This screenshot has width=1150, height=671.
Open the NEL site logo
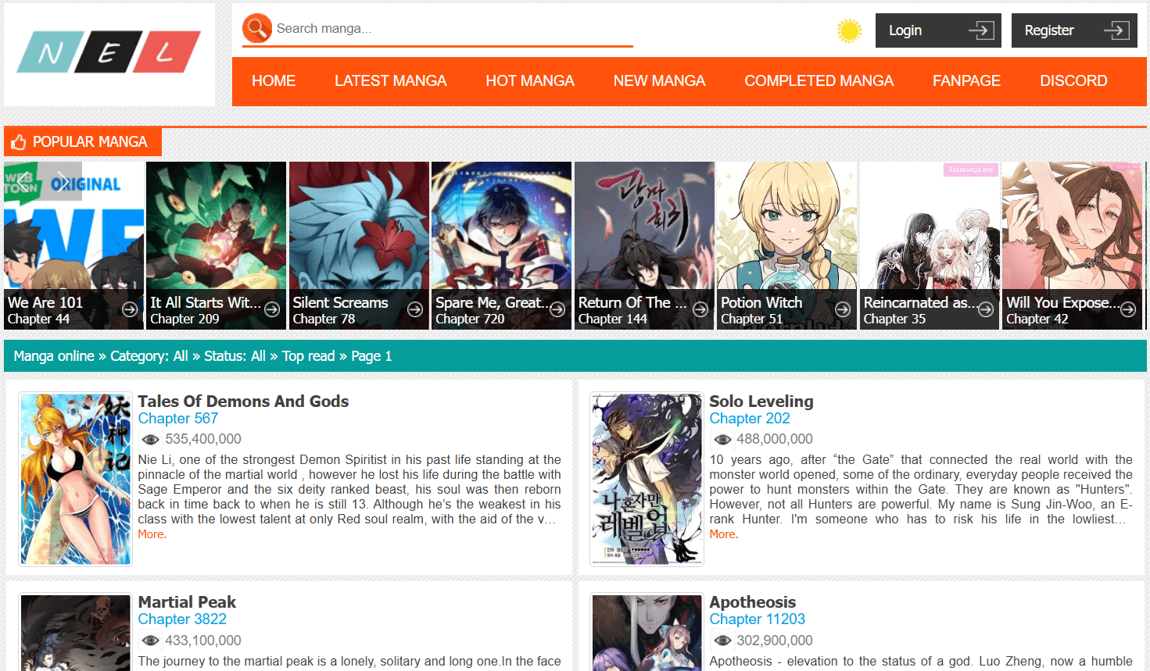point(109,54)
